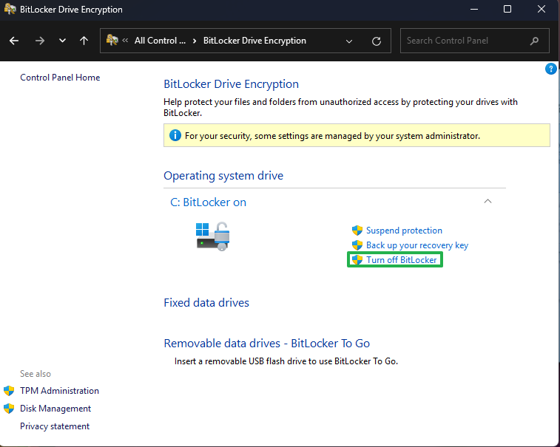Go up one level arrow
The width and height of the screenshot is (560, 447).
84,41
